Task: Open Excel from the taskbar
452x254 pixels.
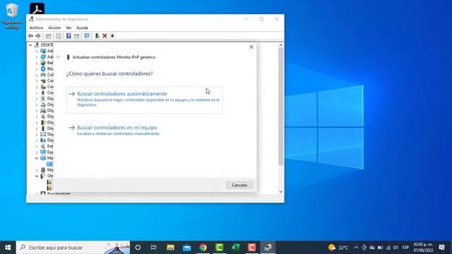Action: click(x=235, y=248)
